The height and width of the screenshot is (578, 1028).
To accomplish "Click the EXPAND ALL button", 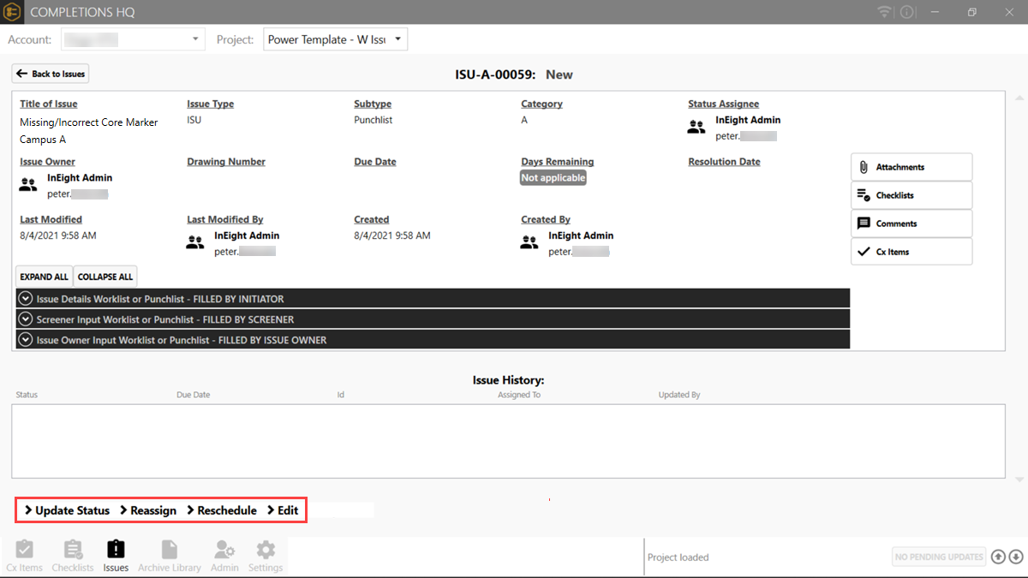I will click(44, 277).
